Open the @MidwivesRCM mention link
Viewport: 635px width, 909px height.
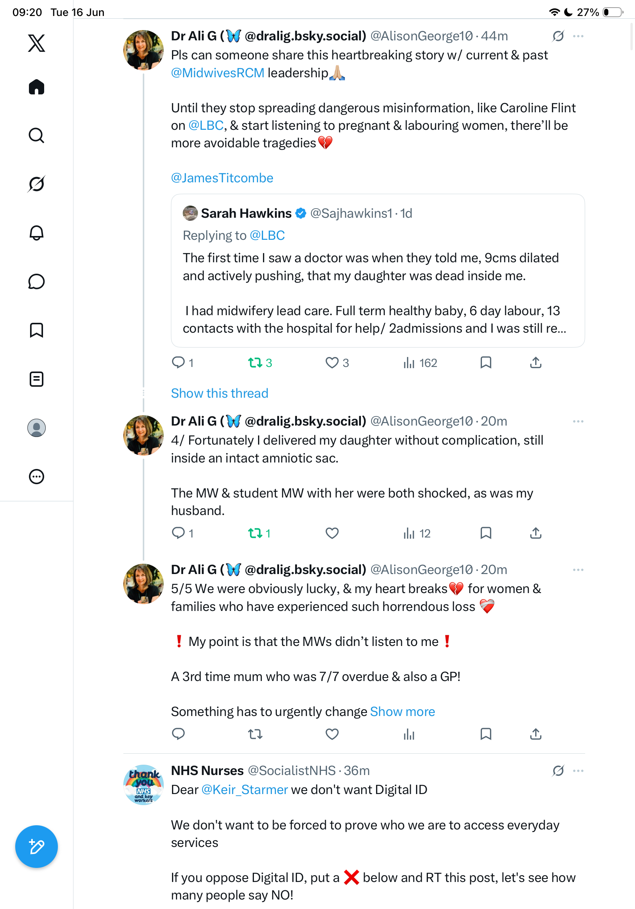(x=218, y=73)
